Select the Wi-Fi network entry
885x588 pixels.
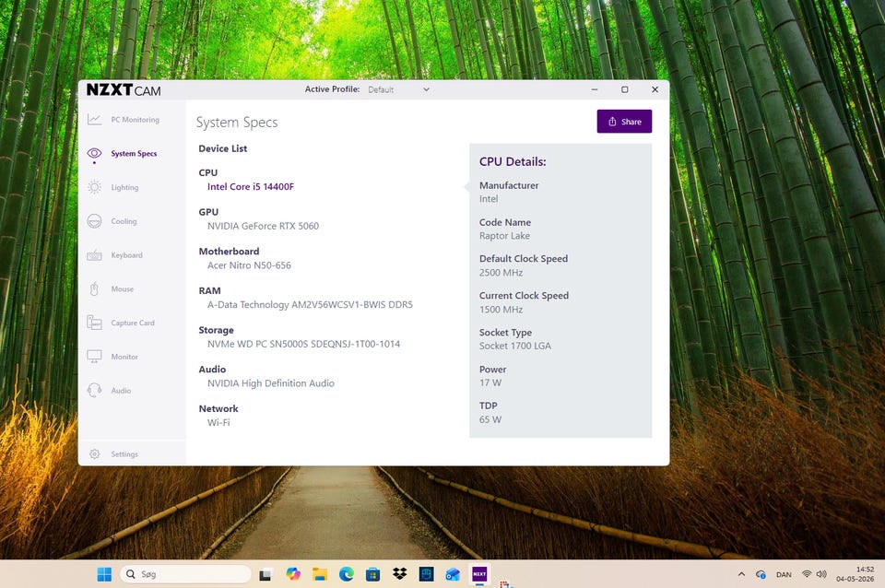click(218, 423)
